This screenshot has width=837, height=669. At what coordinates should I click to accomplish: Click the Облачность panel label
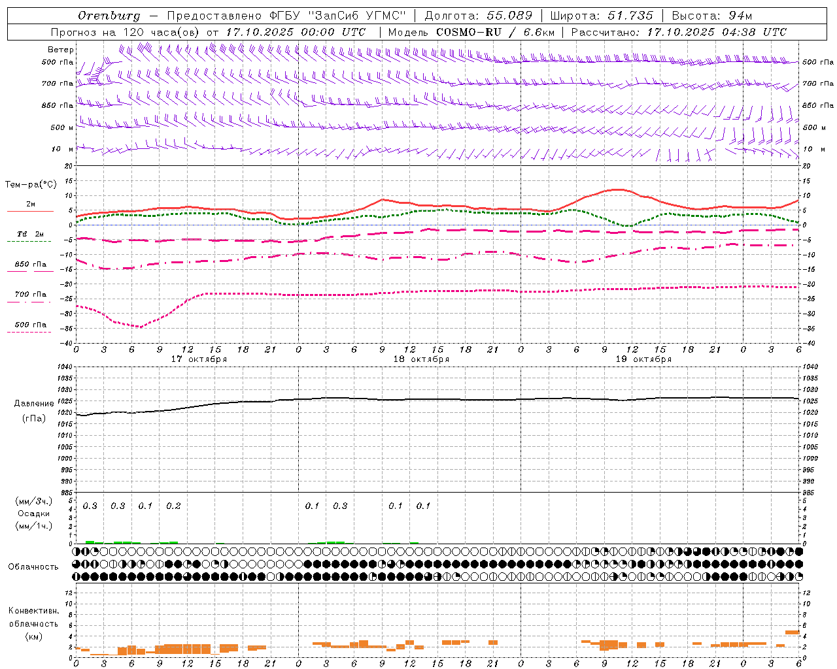(x=33, y=567)
